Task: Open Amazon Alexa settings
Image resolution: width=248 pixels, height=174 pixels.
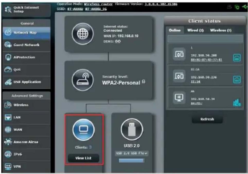Action: point(26,142)
